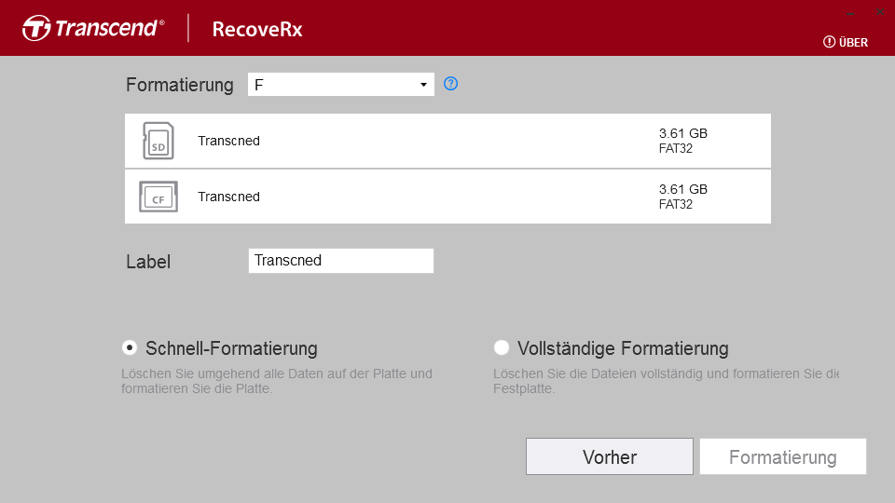The image size is (895, 503).
Task: Click FAT32 in the SD card row
Action: tap(676, 148)
